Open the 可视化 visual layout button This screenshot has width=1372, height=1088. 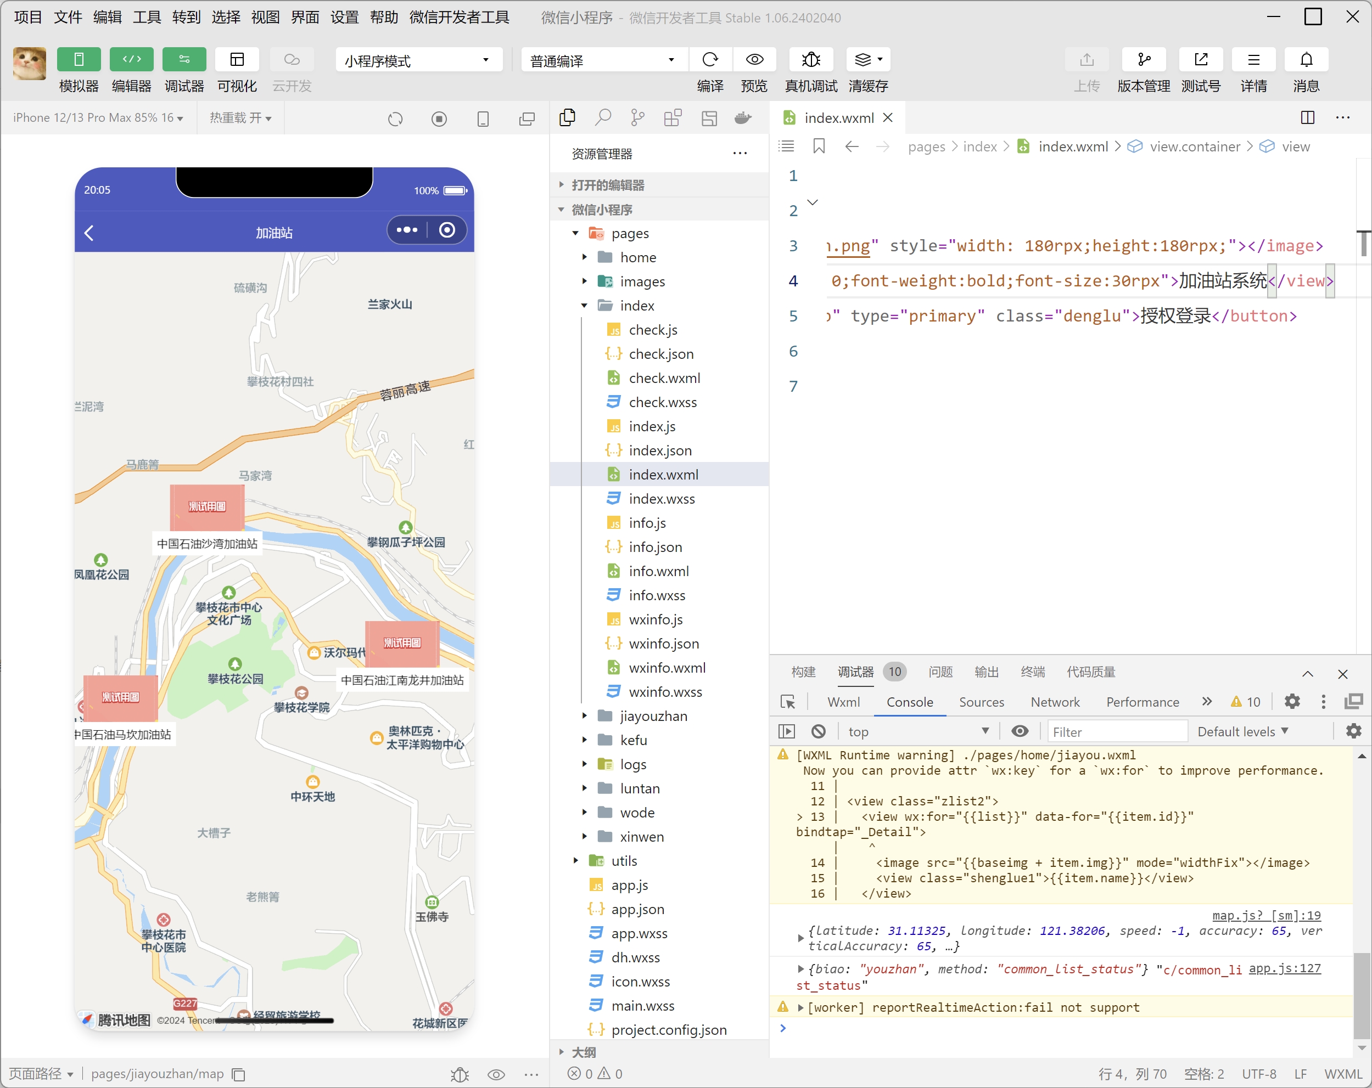coord(237,60)
